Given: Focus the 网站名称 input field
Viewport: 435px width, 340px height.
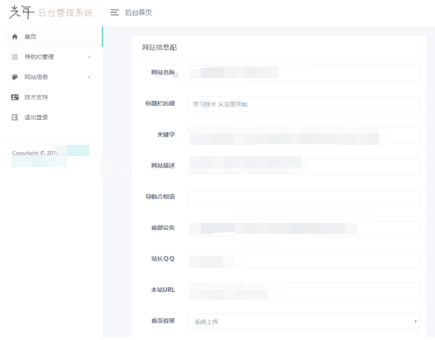Looking at the screenshot, I should (303, 73).
